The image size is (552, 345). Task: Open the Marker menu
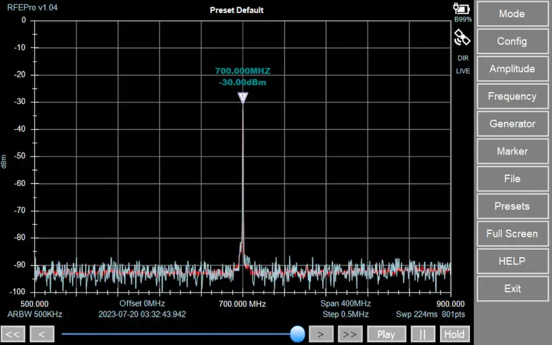point(512,151)
